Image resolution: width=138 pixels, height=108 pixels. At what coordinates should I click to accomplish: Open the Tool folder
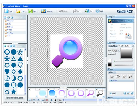(x=9, y=36)
